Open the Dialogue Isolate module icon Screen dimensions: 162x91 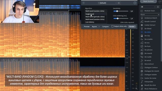pyautogui.click(x=142, y=75)
